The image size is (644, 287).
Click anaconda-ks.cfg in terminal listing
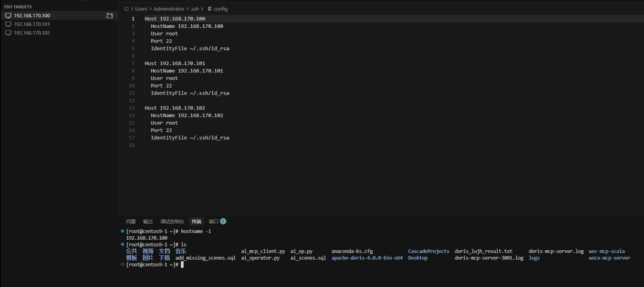pos(352,251)
